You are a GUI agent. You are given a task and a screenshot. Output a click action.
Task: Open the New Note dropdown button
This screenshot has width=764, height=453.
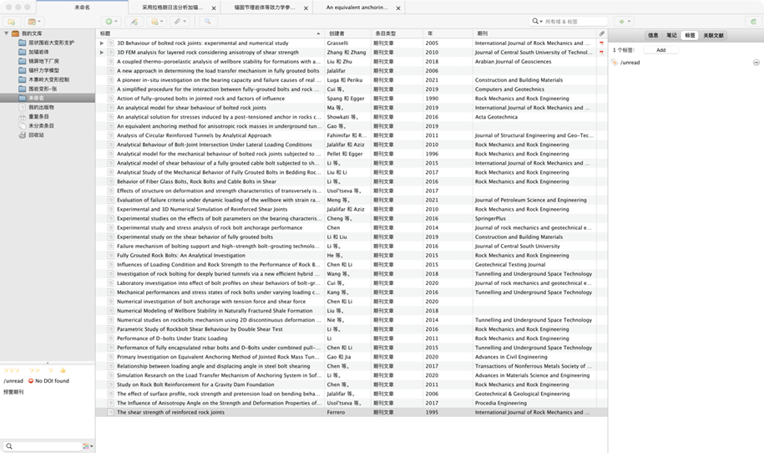[x=157, y=22]
